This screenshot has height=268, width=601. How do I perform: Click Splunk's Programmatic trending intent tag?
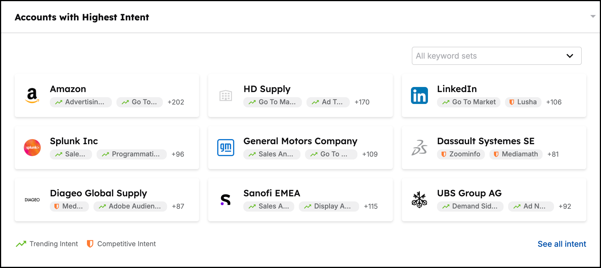(x=132, y=154)
